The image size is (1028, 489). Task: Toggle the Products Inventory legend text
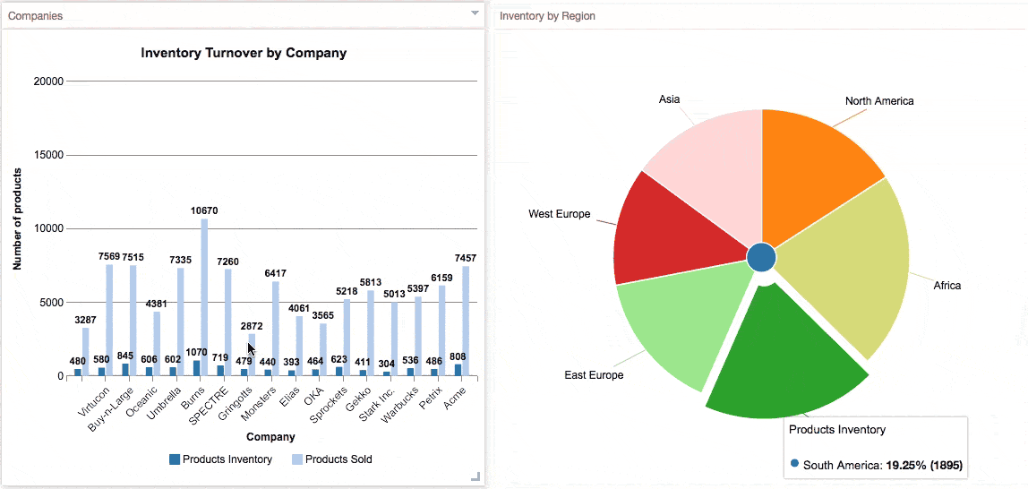pos(227,459)
